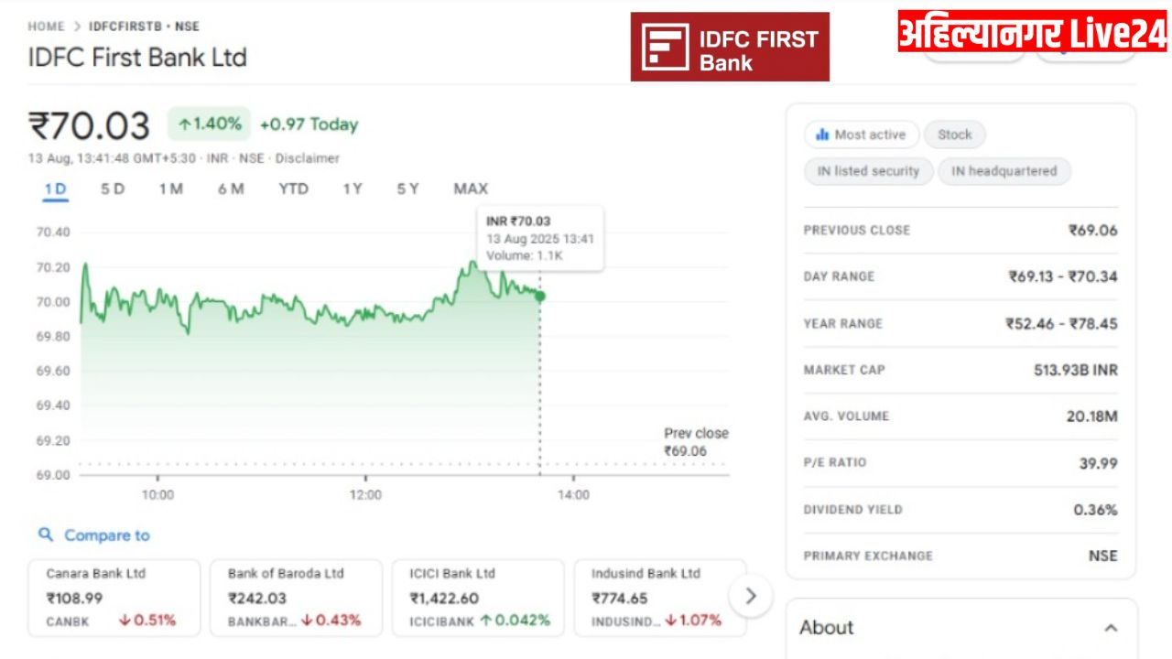Show next comparison stocks with right arrow

coord(751,596)
